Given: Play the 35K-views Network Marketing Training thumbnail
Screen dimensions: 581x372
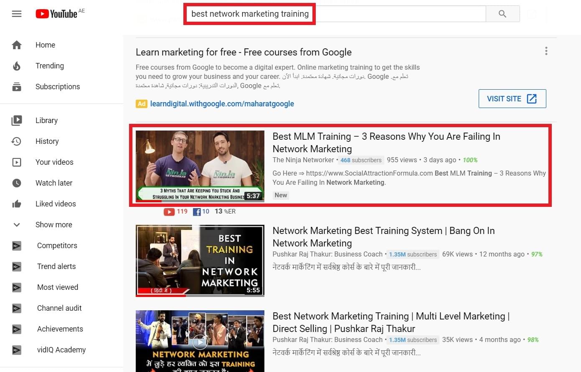Looking at the screenshot, I should 200,341.
